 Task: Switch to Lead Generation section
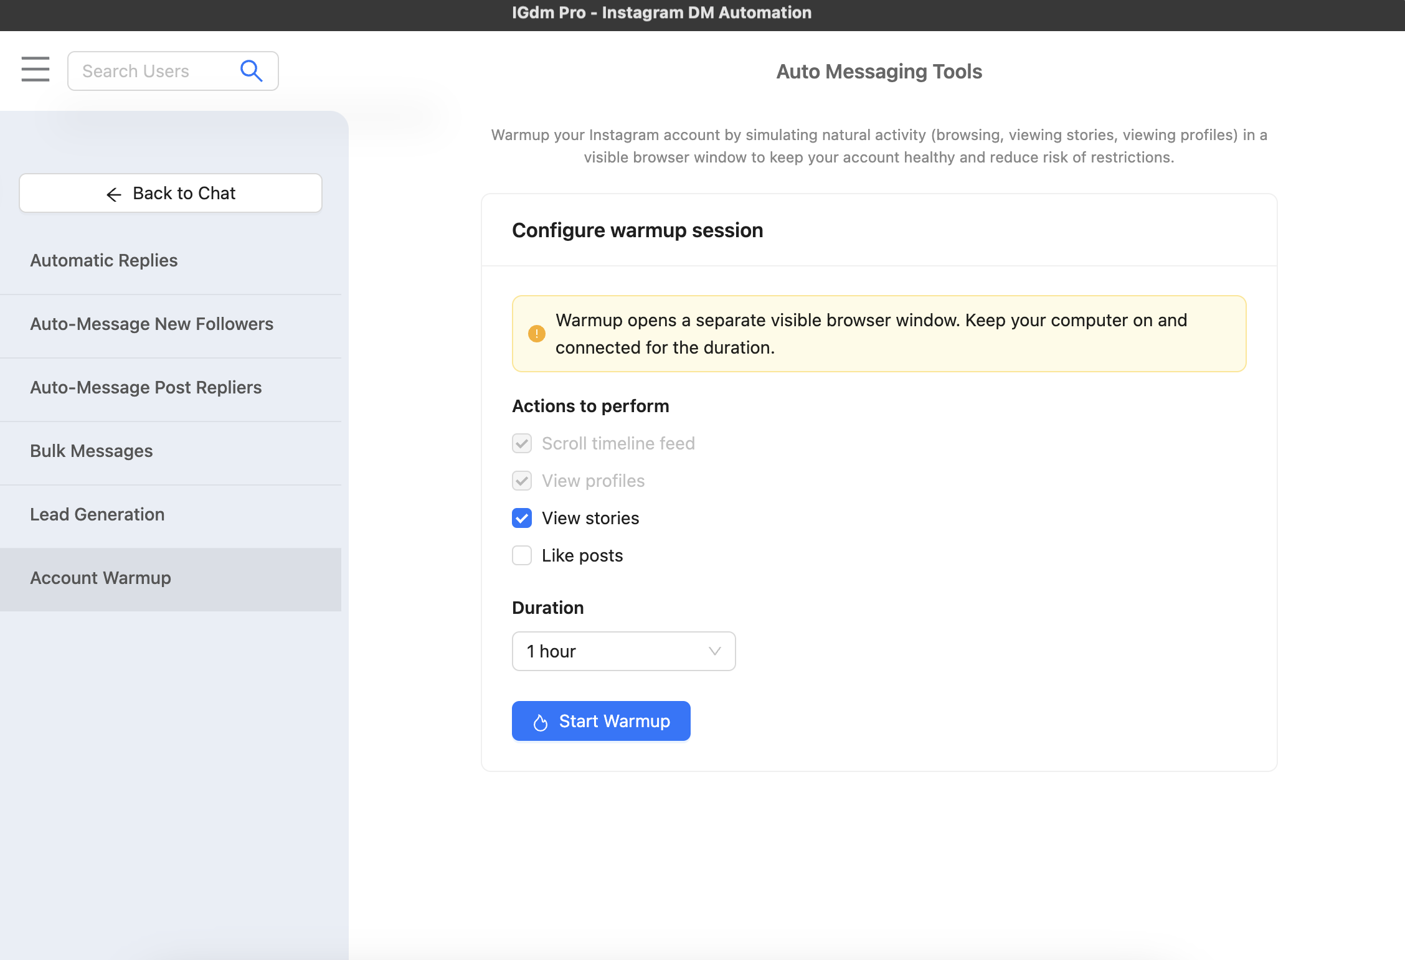(x=97, y=514)
